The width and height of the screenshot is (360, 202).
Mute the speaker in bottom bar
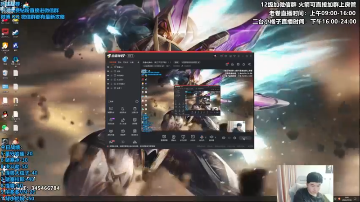pyautogui.click(x=211, y=138)
